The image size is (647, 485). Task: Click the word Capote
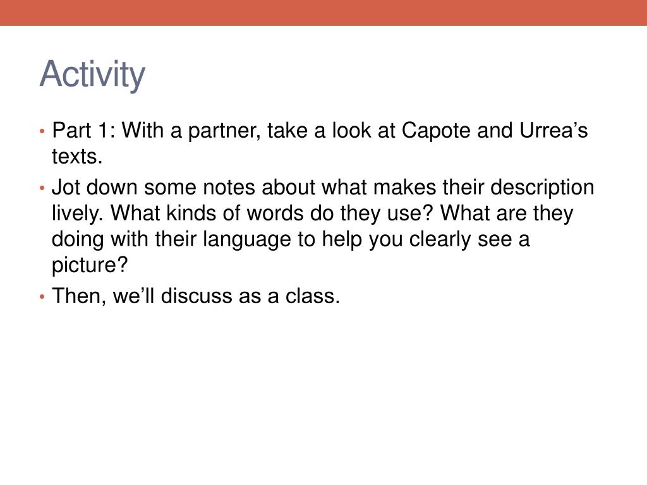click(436, 131)
